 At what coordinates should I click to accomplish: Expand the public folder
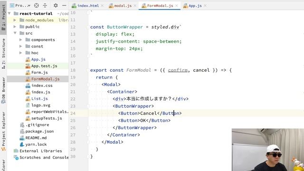point(15,27)
